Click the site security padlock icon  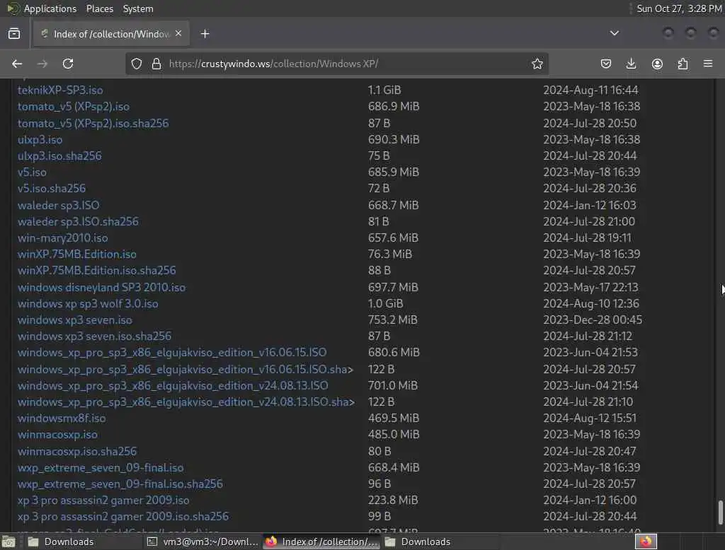point(156,64)
